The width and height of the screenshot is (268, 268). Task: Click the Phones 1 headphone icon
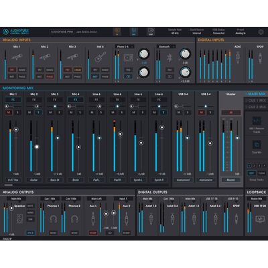(x=53, y=219)
